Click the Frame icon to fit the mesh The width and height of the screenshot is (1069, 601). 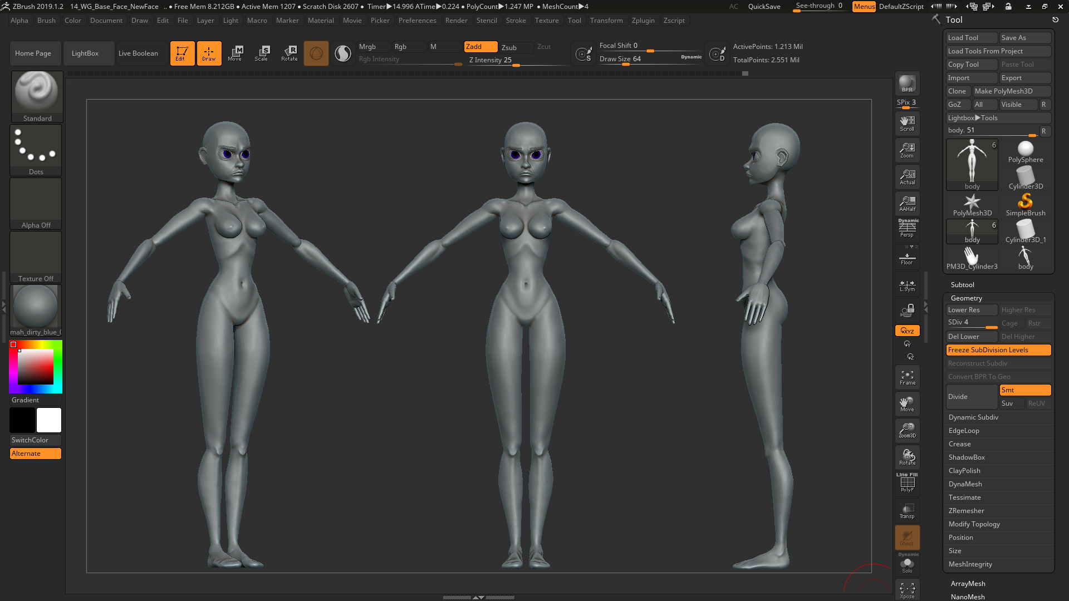point(907,377)
